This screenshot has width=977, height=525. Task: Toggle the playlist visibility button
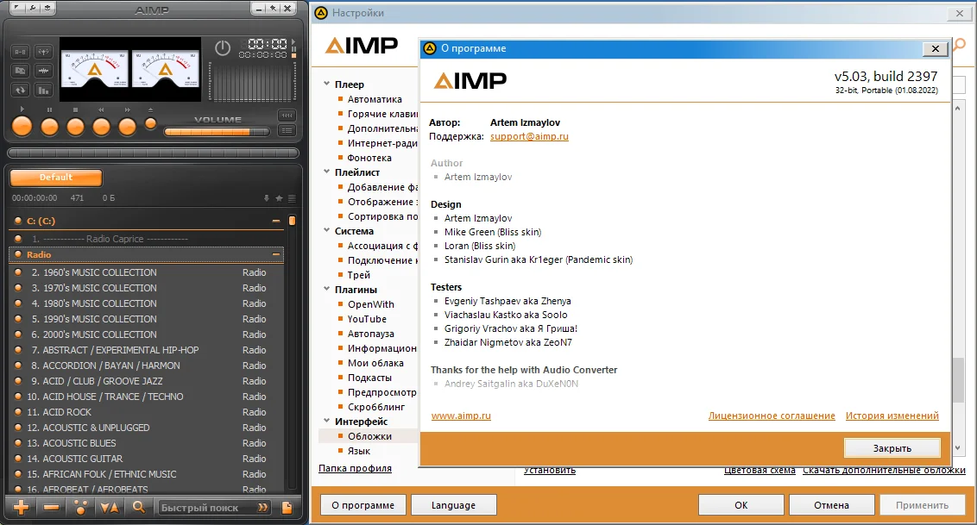tap(287, 131)
